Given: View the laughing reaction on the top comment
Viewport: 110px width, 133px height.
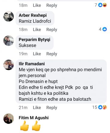Looking at the screenshot, I should [105, 5].
